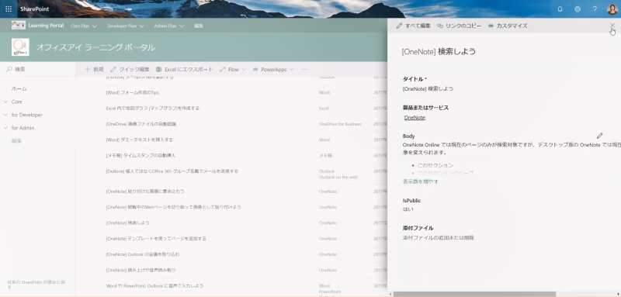Click the SharePoint header label
This screenshot has width=621, height=297.
point(35,9)
